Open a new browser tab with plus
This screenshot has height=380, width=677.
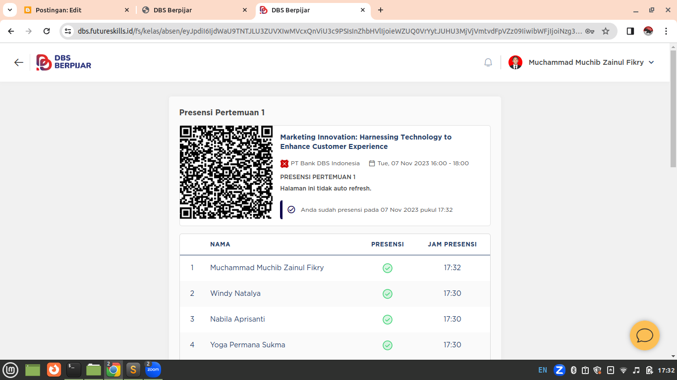click(381, 10)
